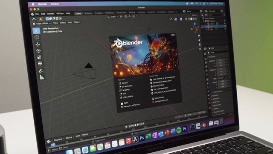Select the Rotate tool
273x154 pixels.
tap(38, 51)
